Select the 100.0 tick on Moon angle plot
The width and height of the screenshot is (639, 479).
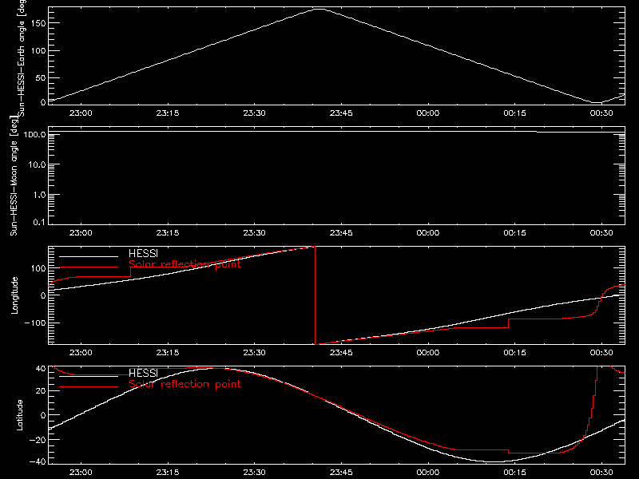[34, 134]
